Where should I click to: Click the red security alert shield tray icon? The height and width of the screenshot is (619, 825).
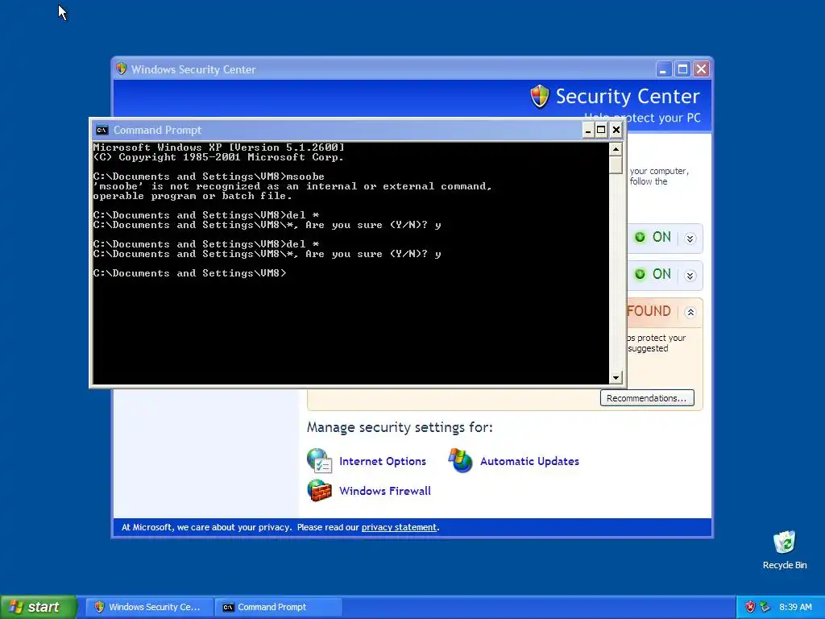coord(750,607)
